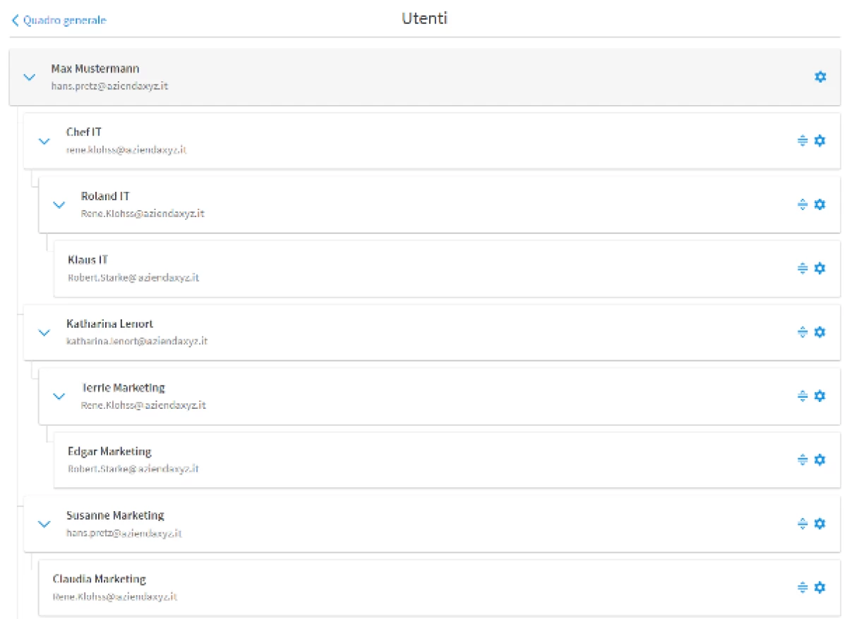Click the reorder icon beside Klaus IT

click(802, 268)
